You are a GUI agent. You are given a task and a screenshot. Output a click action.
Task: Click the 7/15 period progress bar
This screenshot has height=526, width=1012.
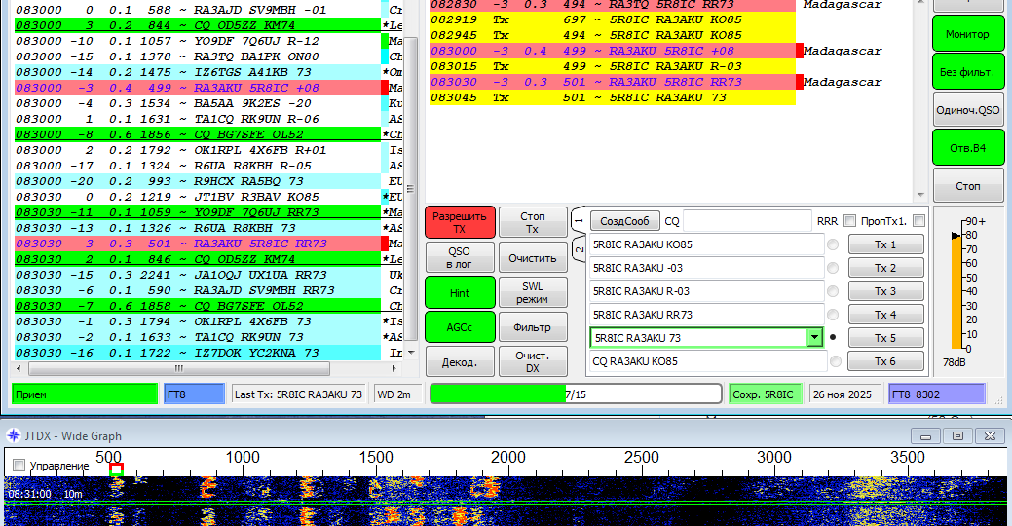tap(576, 394)
